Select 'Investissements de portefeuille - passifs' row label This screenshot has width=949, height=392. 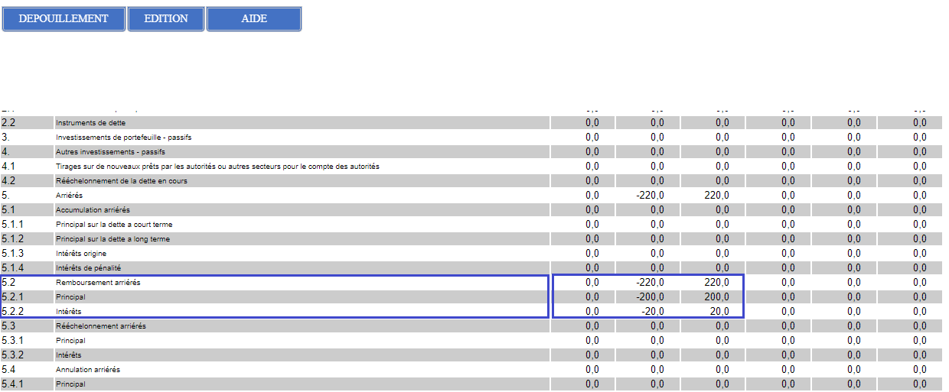pos(123,138)
